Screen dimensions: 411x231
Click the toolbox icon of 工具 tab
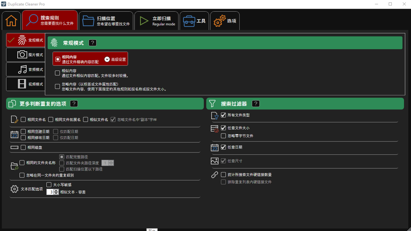coord(189,21)
